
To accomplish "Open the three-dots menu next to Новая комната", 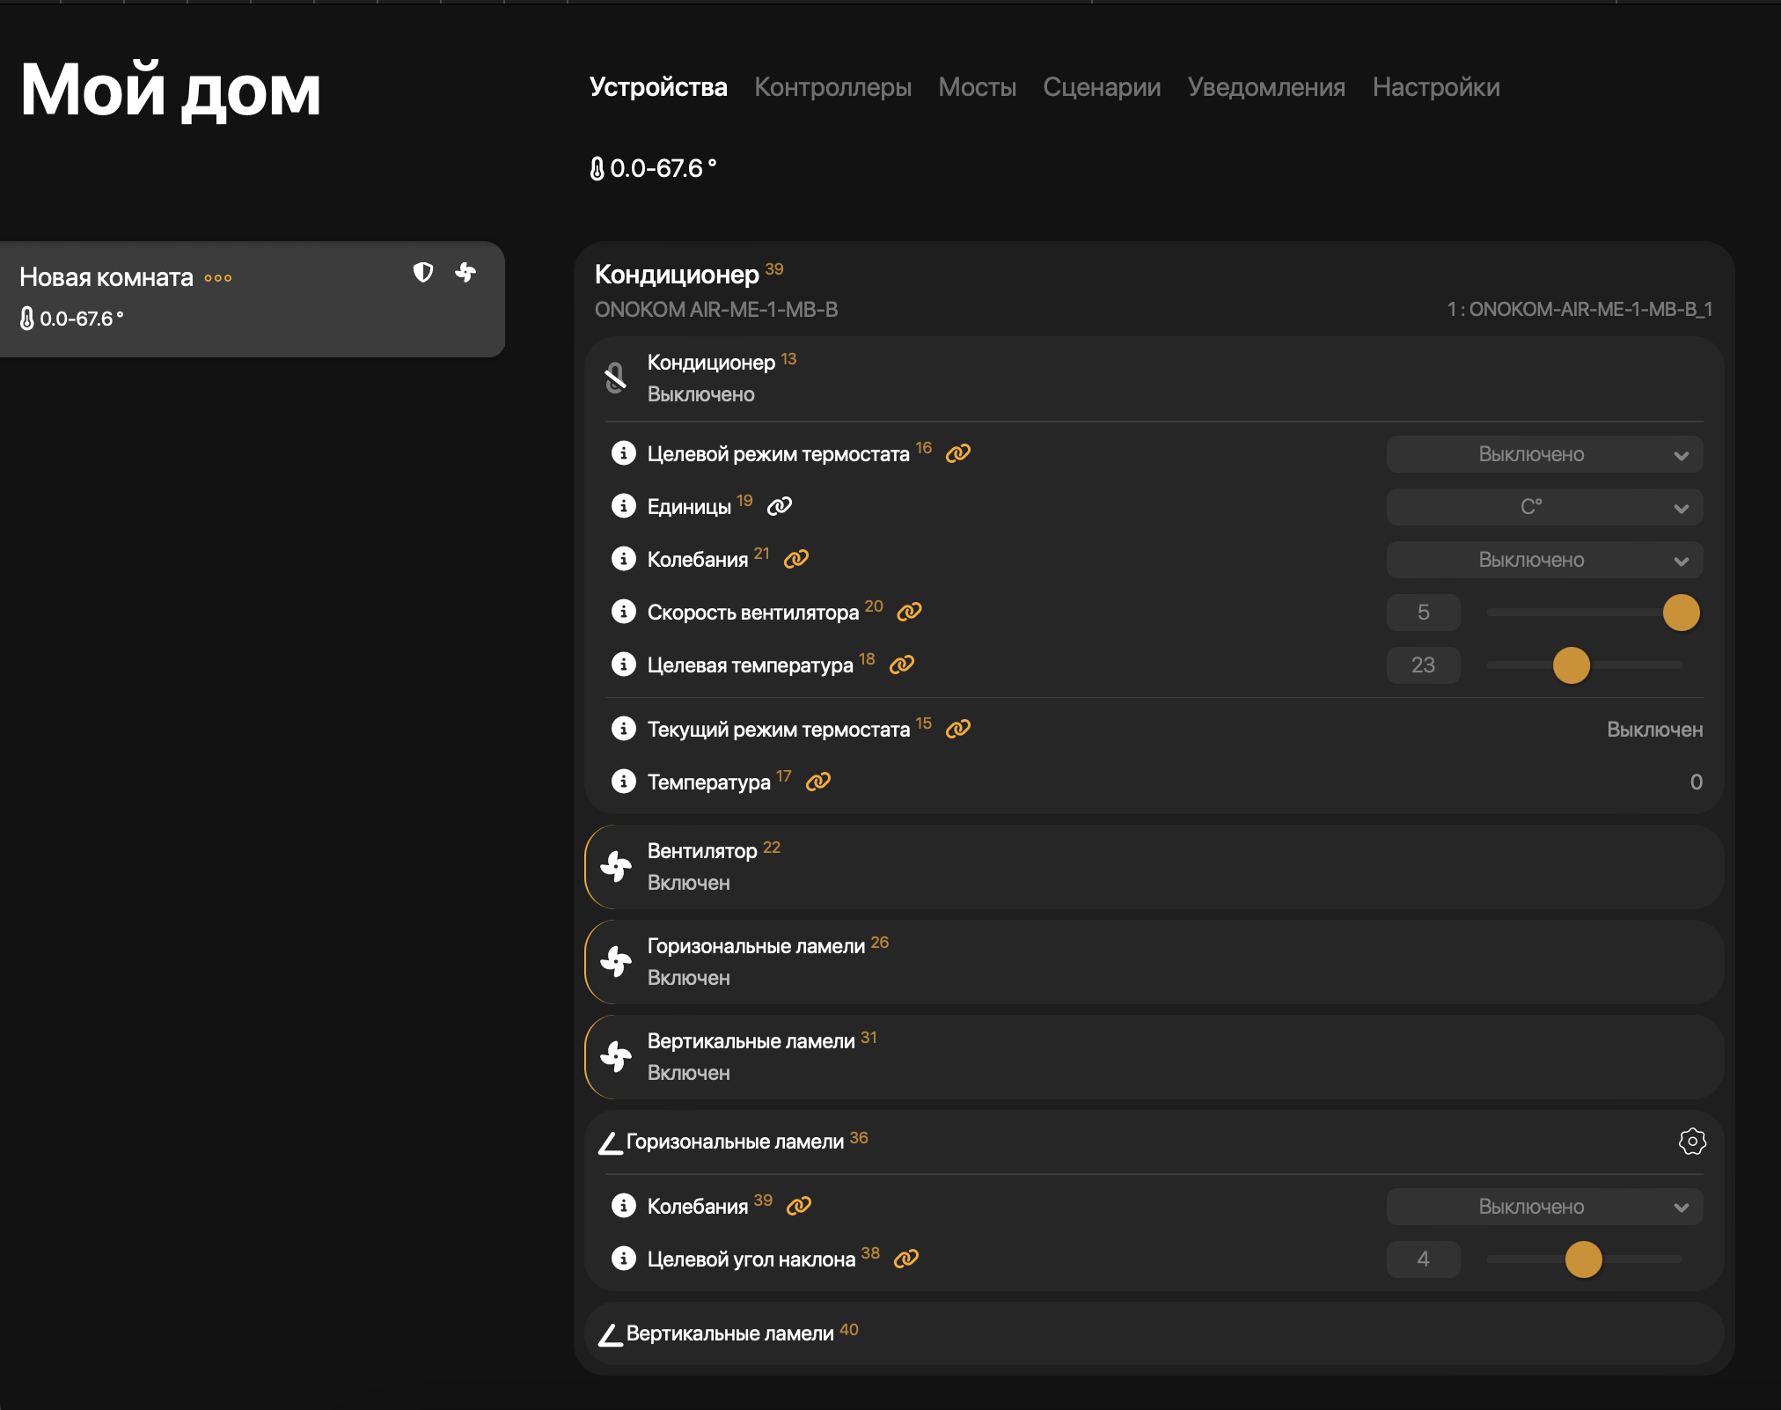I will [218, 278].
